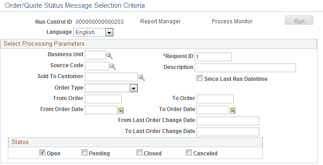Open the Process Monitor link
This screenshot has height=165, width=323.
coord(232,21)
